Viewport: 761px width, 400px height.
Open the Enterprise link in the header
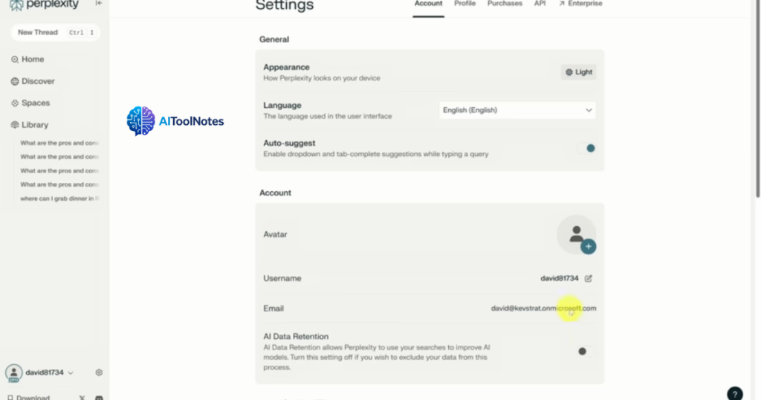click(580, 4)
